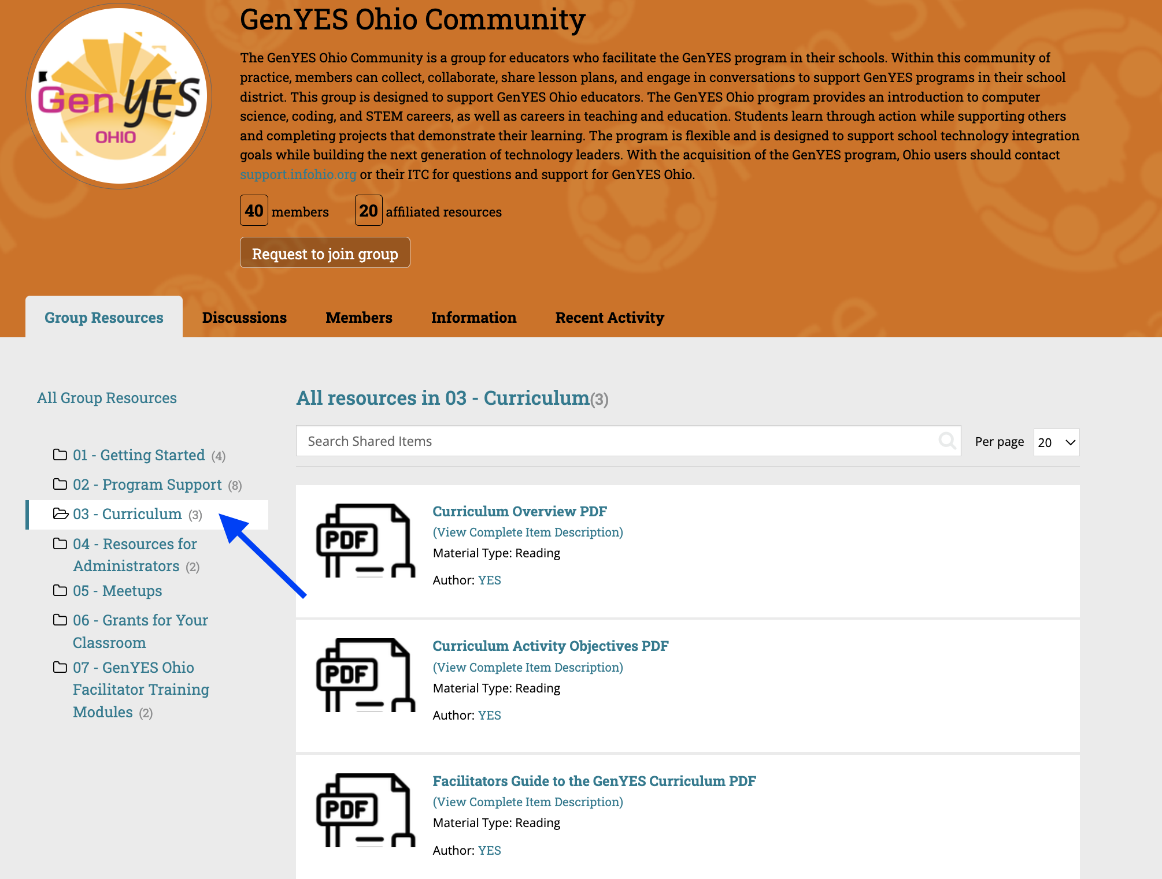Switch to the Group Resources tab
Image resolution: width=1162 pixels, height=879 pixels.
tap(104, 318)
